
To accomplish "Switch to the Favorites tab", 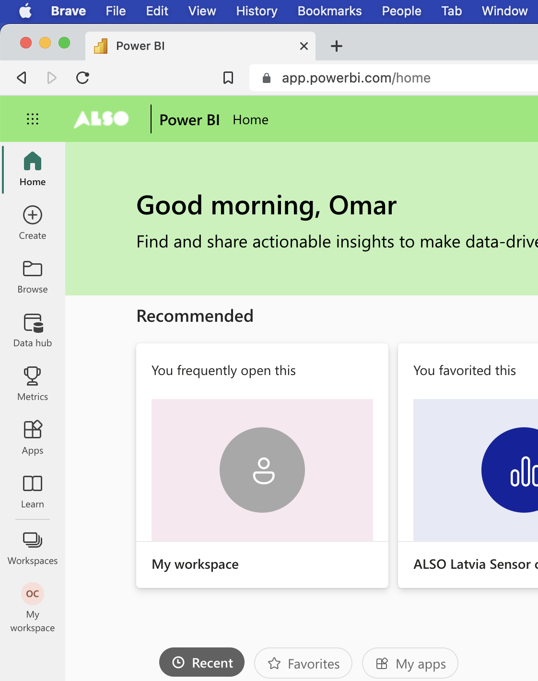I will (303, 663).
